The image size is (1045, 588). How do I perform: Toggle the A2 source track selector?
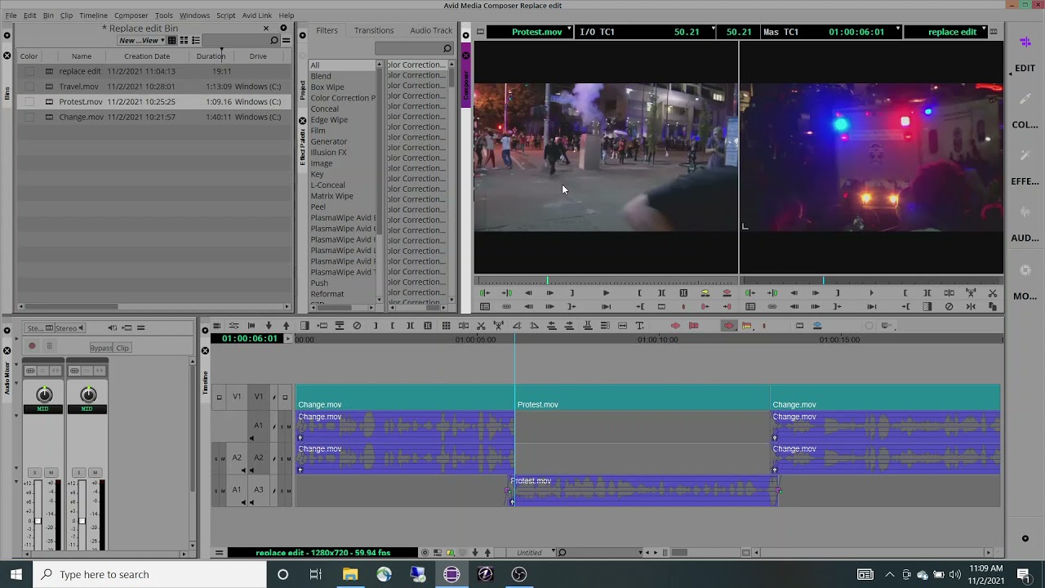coord(237,457)
